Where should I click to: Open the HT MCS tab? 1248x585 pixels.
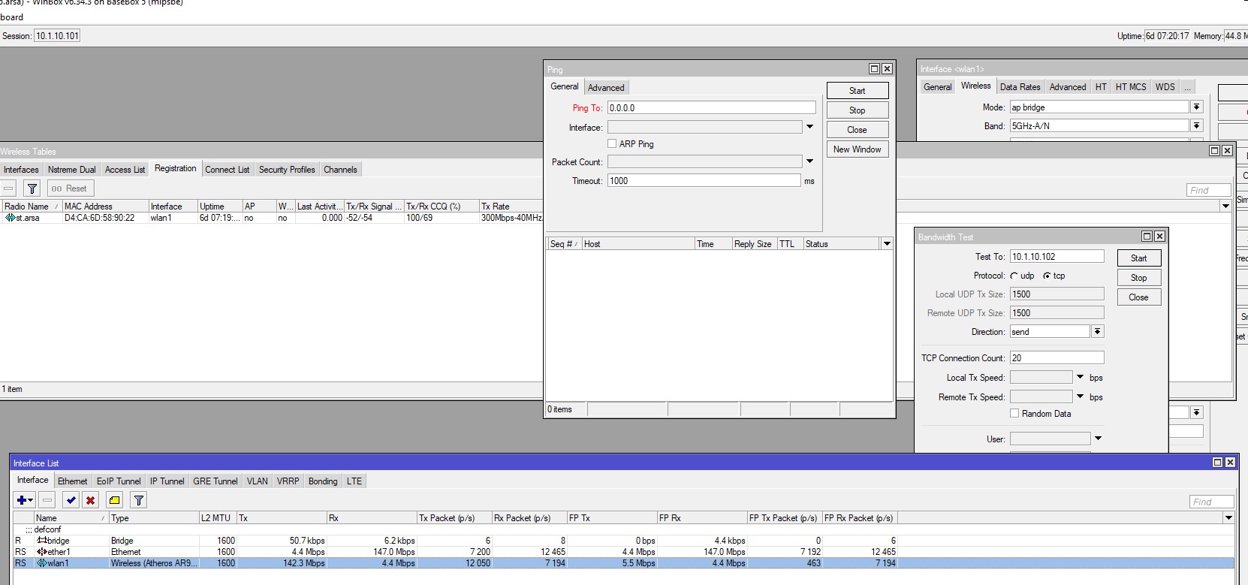coord(1131,87)
